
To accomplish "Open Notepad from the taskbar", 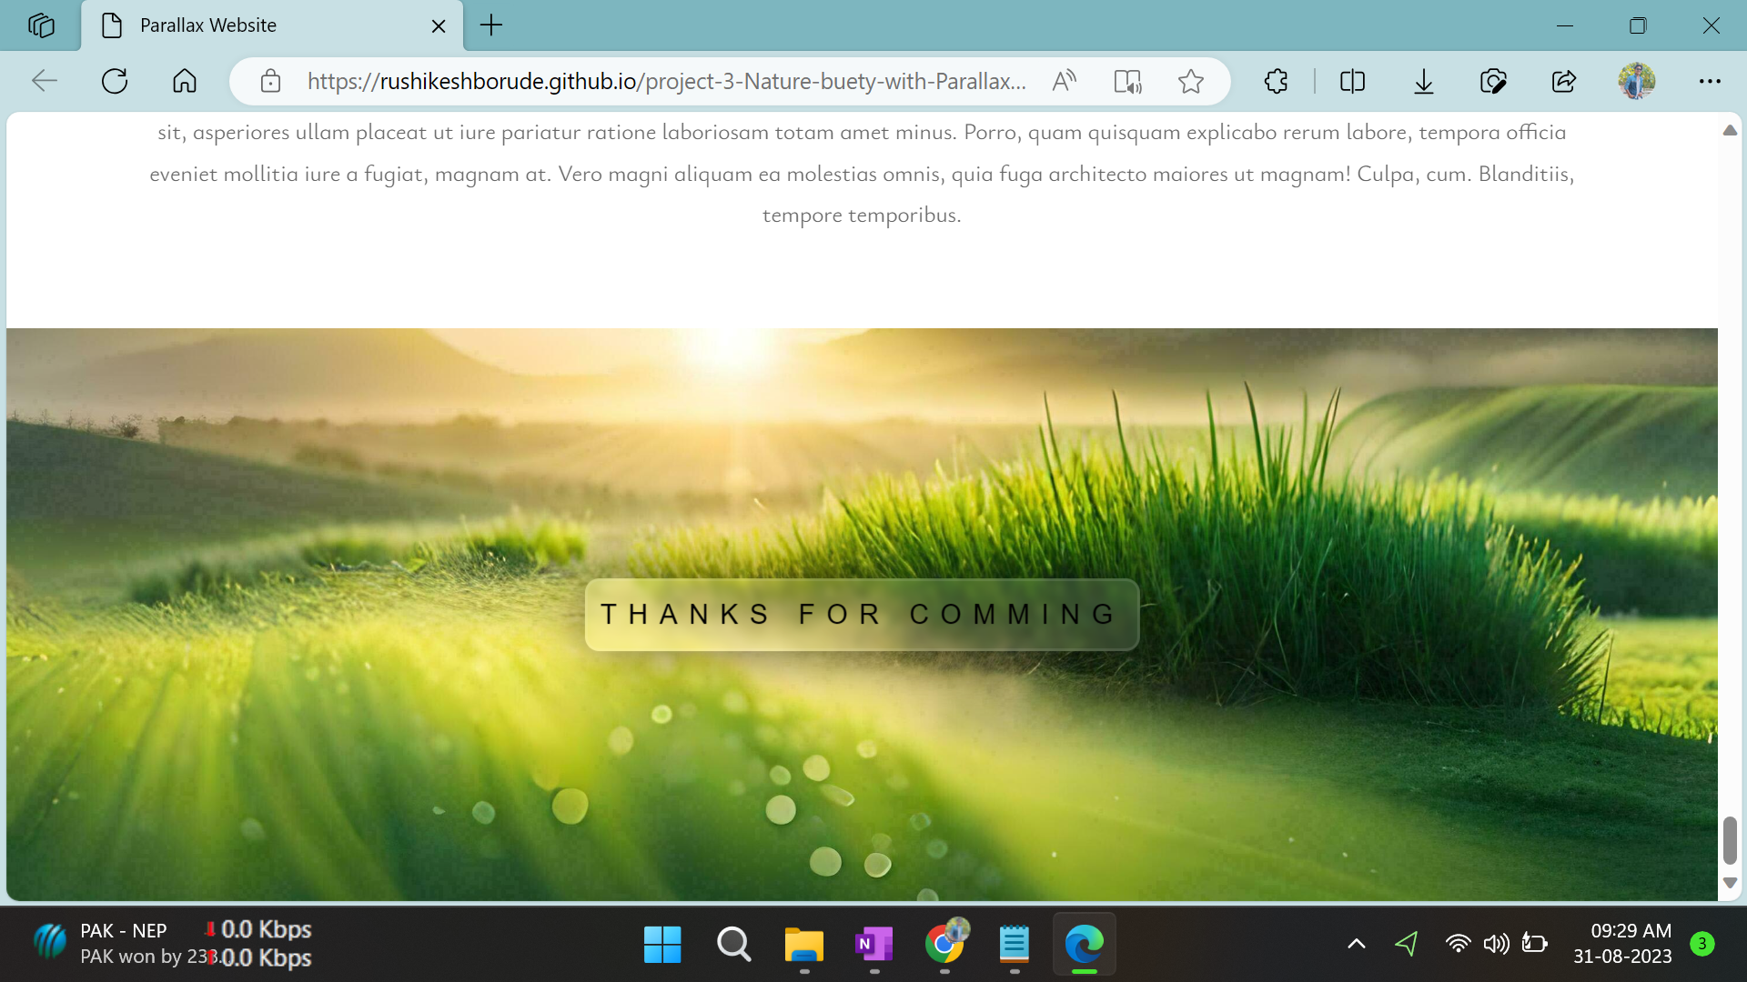I will [1014, 945].
